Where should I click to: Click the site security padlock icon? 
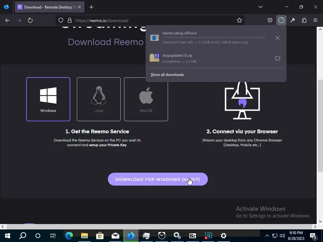[70, 20]
